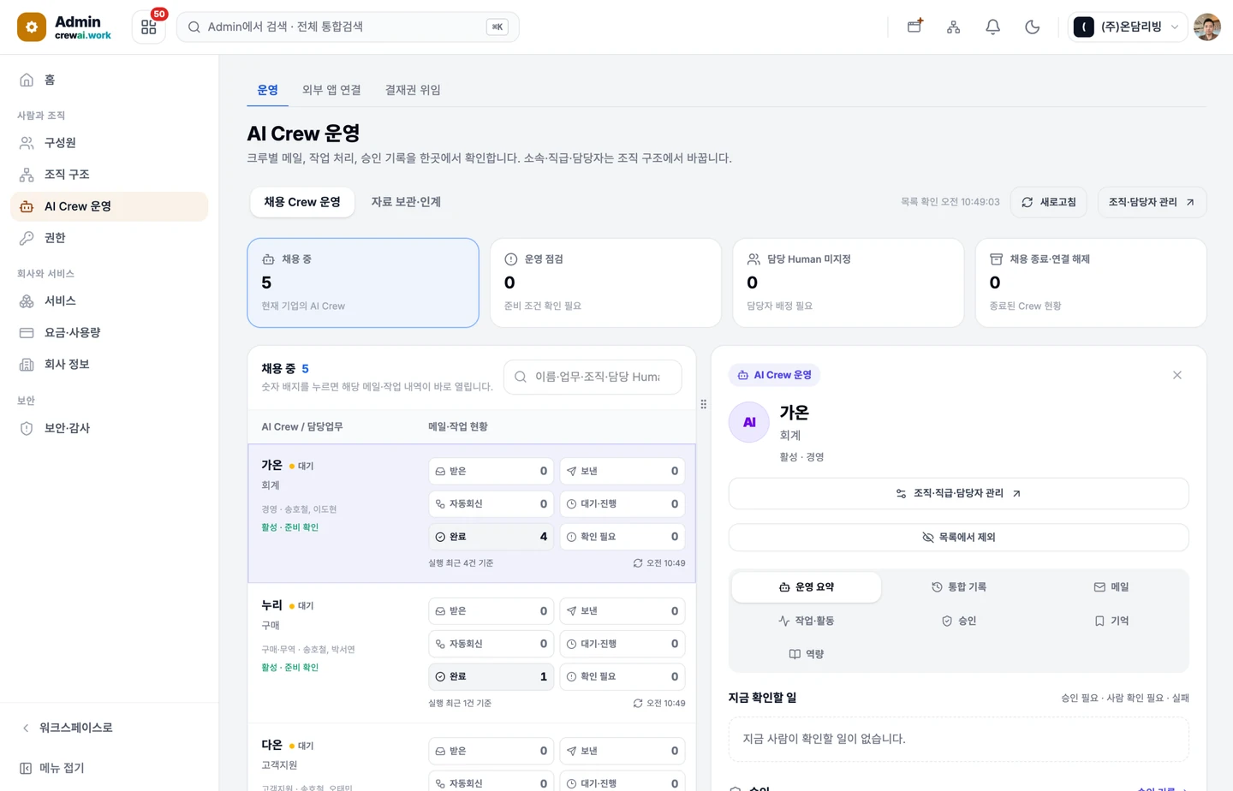This screenshot has width=1233, height=791.
Task: Open 조직·담당자 관리 button at top right
Action: tap(1152, 202)
